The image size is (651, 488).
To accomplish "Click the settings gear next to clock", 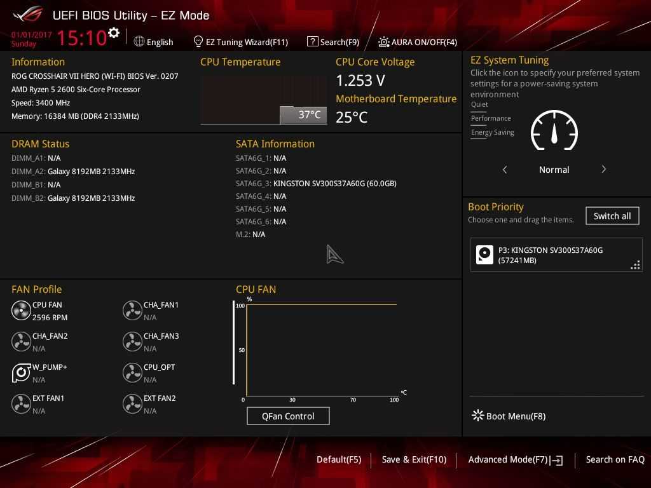I will [x=114, y=33].
